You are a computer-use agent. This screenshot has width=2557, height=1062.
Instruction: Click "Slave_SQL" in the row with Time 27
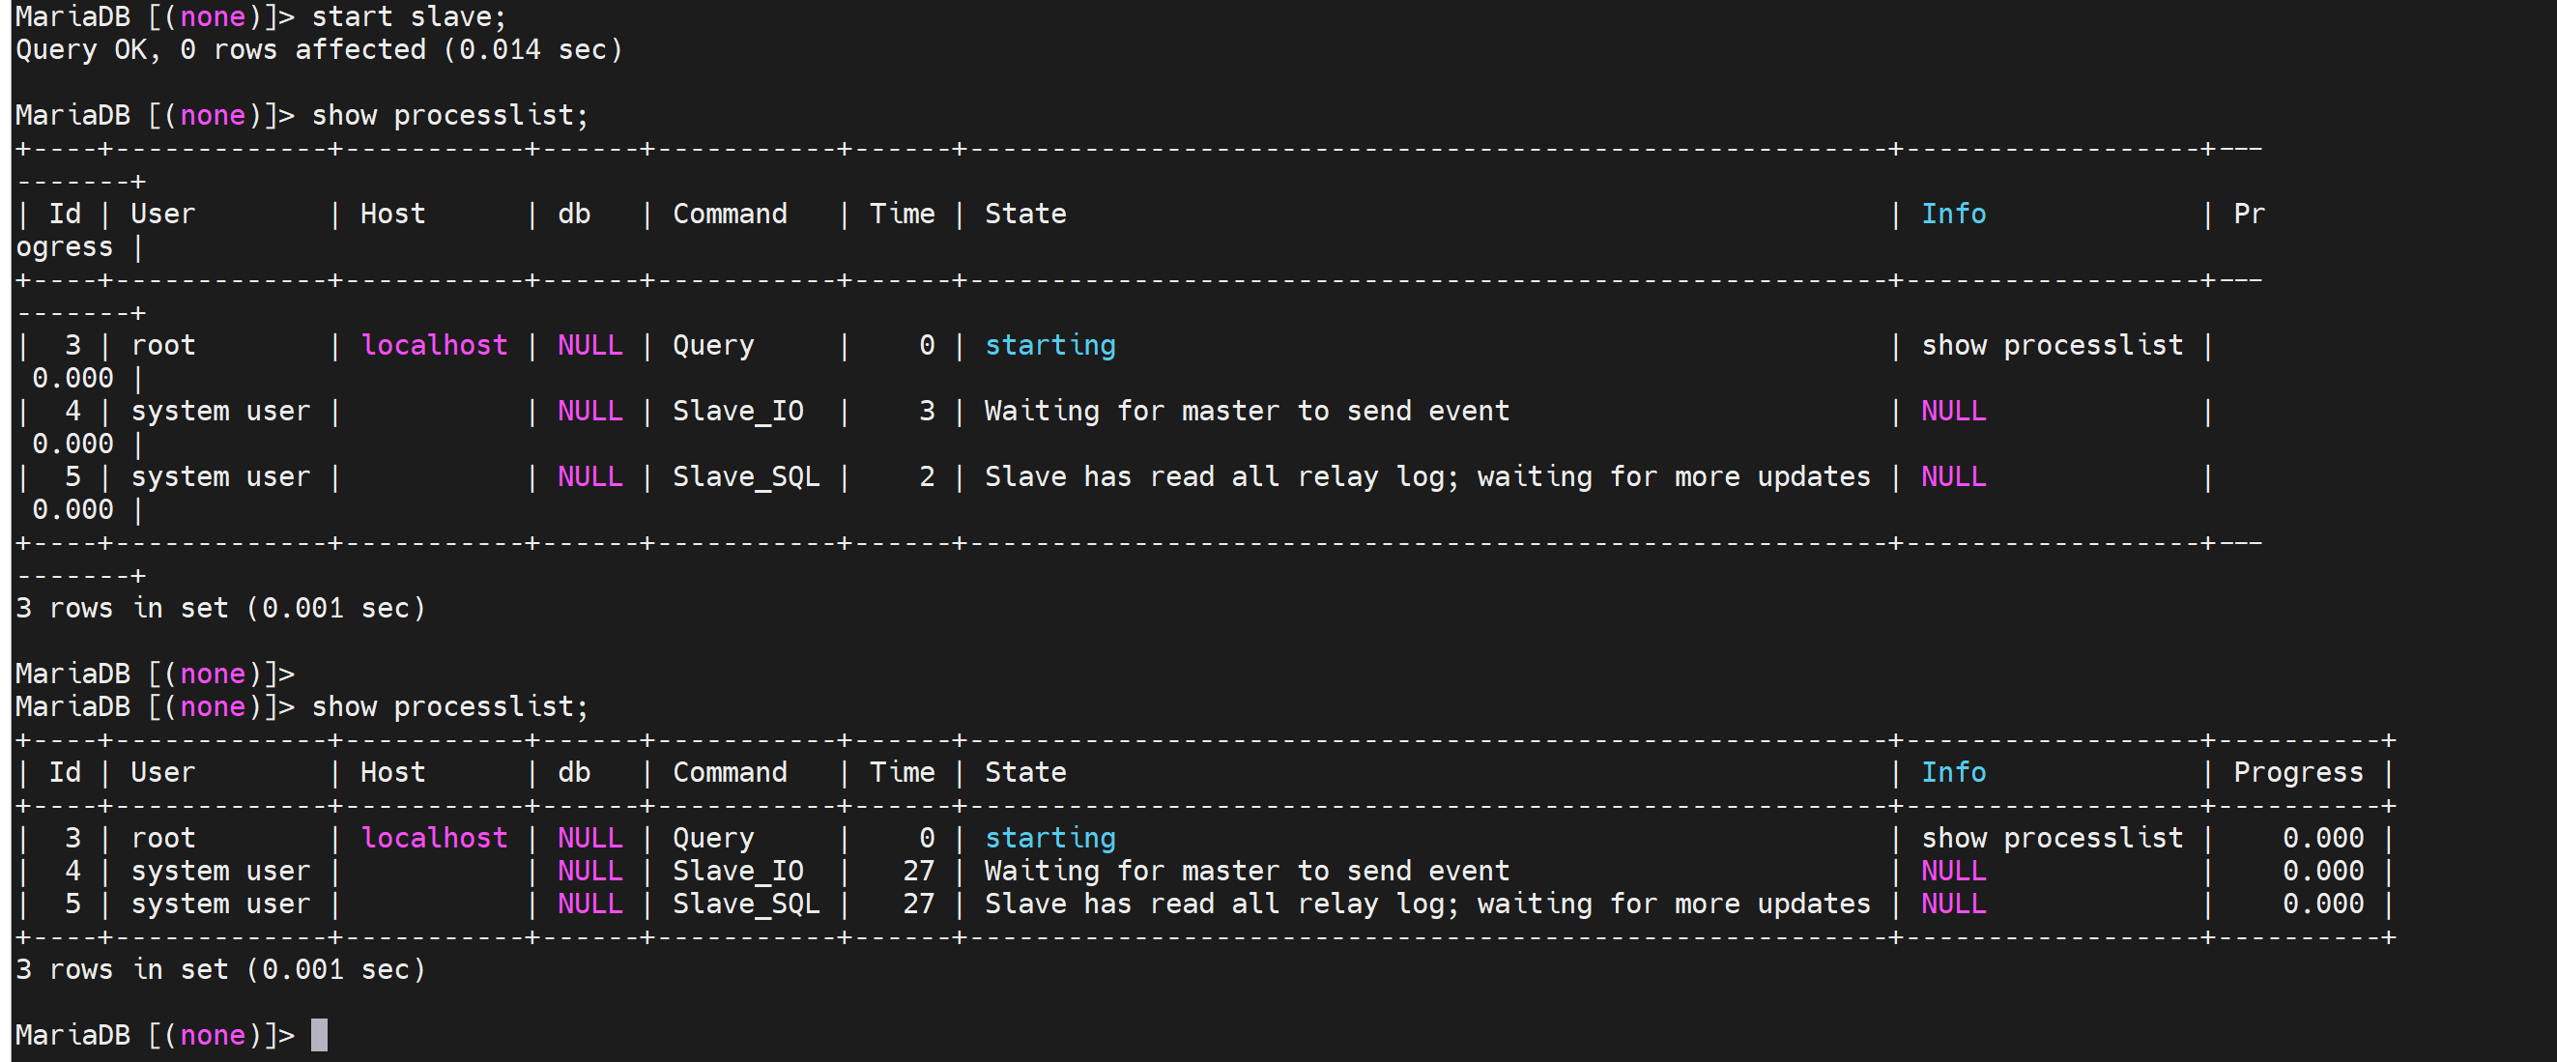pyautogui.click(x=745, y=904)
